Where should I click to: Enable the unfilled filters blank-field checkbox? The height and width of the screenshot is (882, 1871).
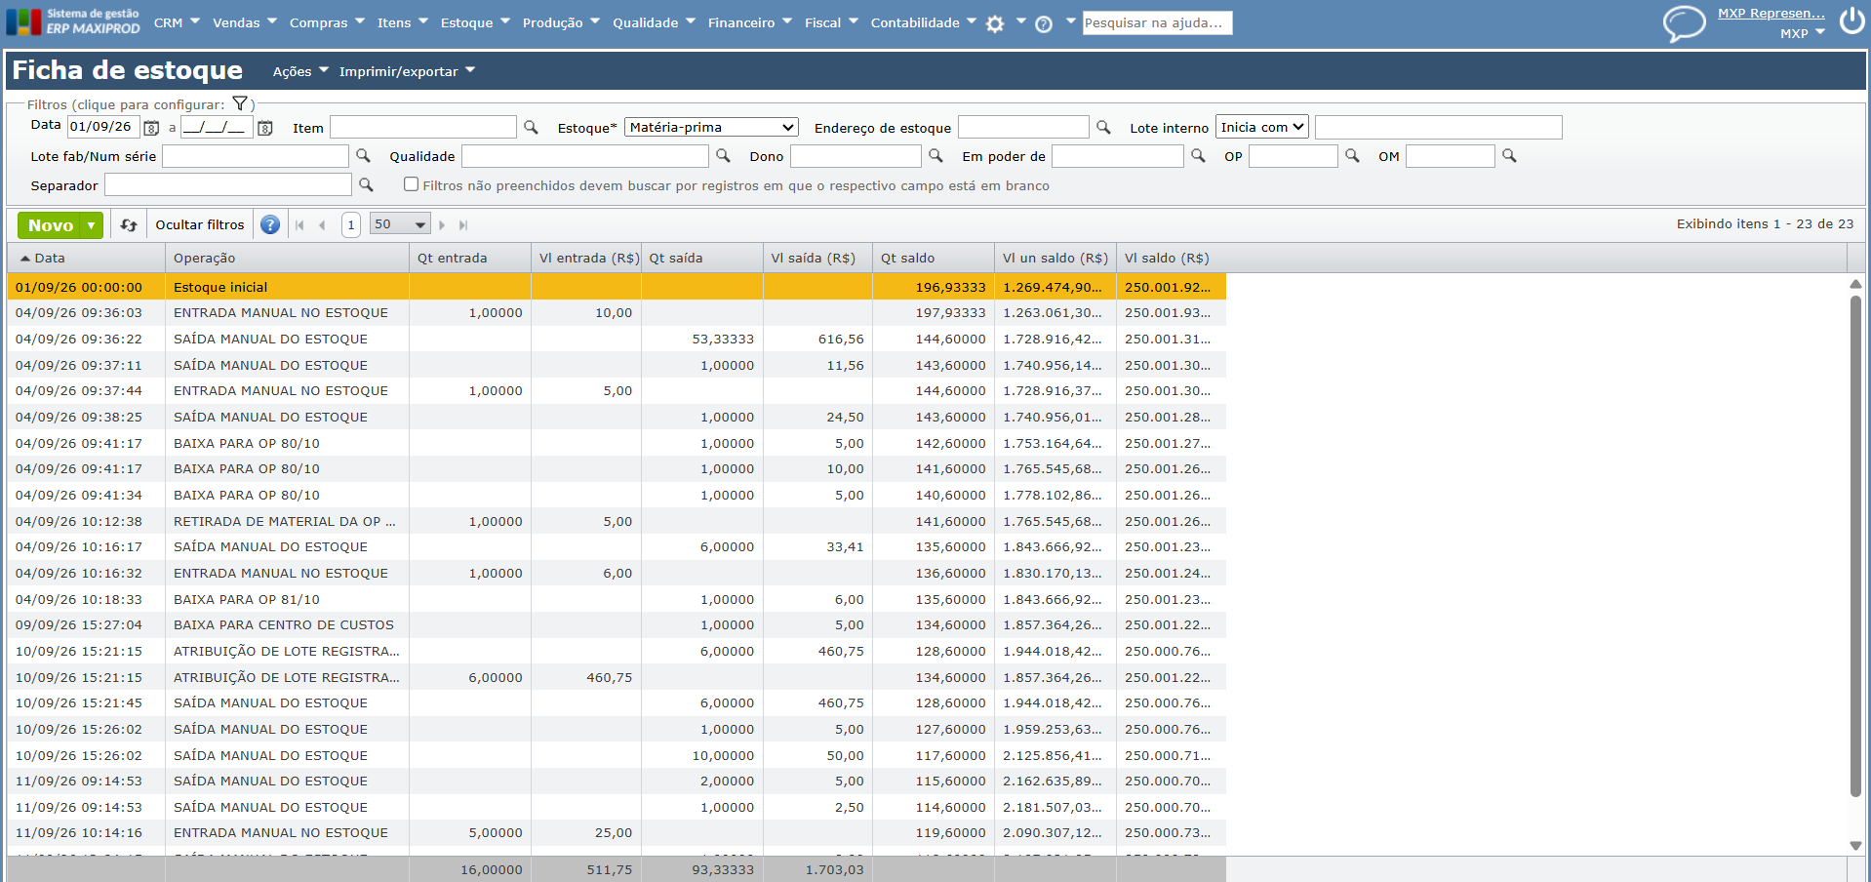coord(411,184)
